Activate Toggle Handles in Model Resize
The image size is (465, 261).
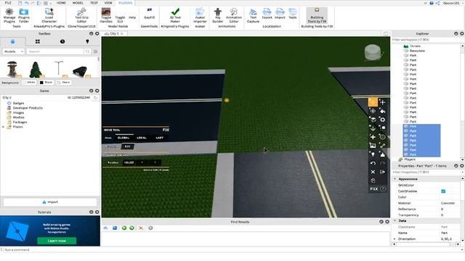(x=106, y=16)
